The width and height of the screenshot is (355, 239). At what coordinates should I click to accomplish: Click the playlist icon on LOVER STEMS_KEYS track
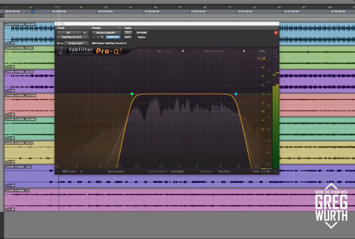[6, 162]
